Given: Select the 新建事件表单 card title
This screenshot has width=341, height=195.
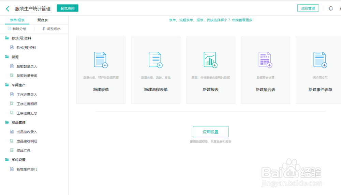Looking at the screenshot, I should [320, 90].
